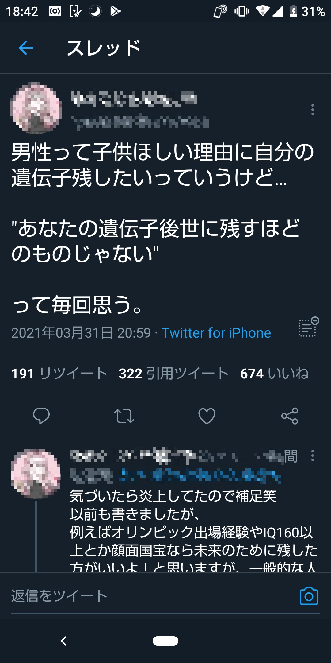
Task: View the 322 引用ツイート list
Action: pos(174,374)
